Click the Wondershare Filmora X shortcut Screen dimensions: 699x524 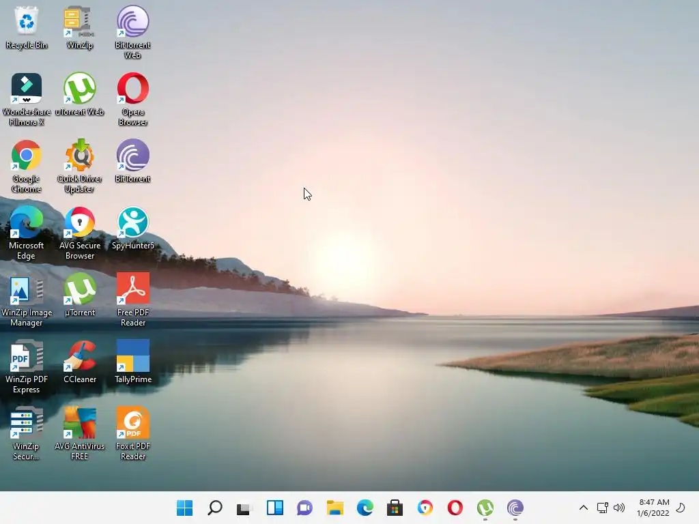coord(27,100)
